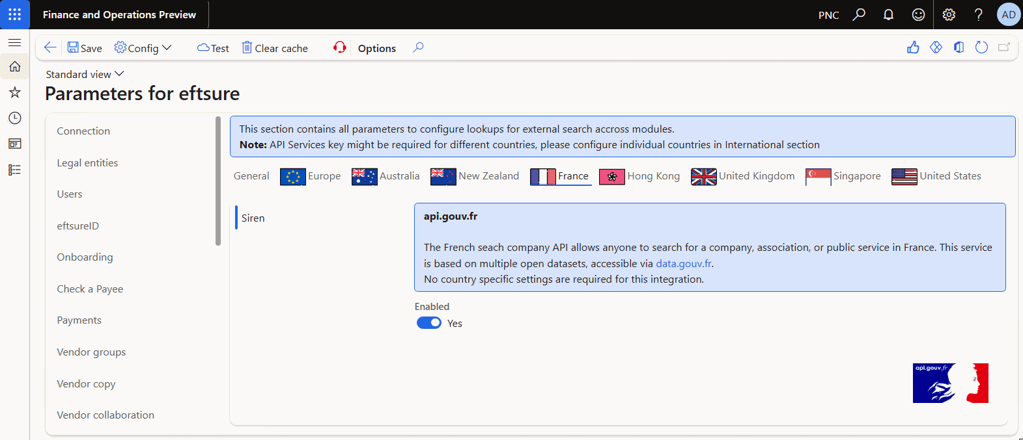Open the notifications bell
The image size is (1023, 440).
888,14
